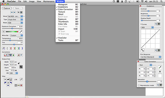Toggle the output size proportions lock
The height and width of the screenshot is (98, 165).
coord(19,63)
